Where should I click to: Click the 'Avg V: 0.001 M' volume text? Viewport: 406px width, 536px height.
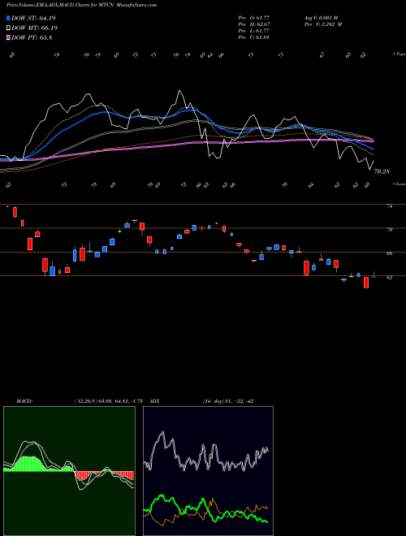point(321,17)
